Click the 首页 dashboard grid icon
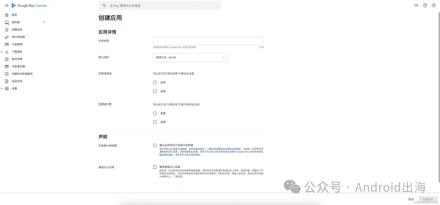 pos(7,15)
